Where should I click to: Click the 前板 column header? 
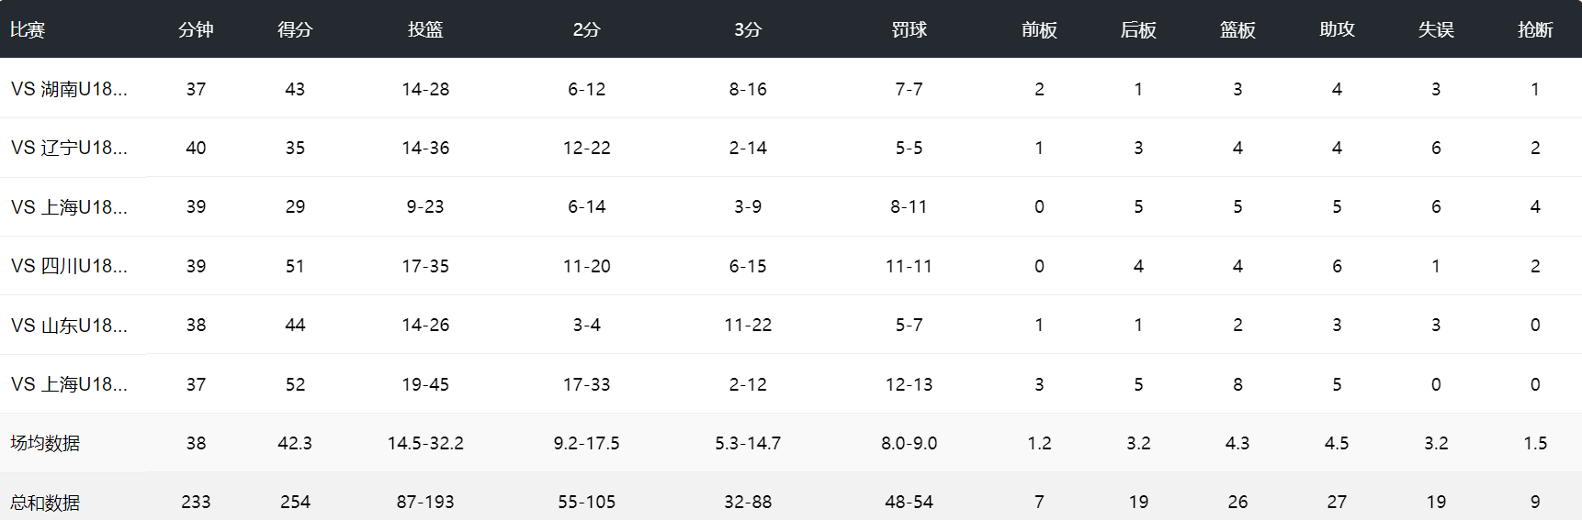click(x=1039, y=29)
